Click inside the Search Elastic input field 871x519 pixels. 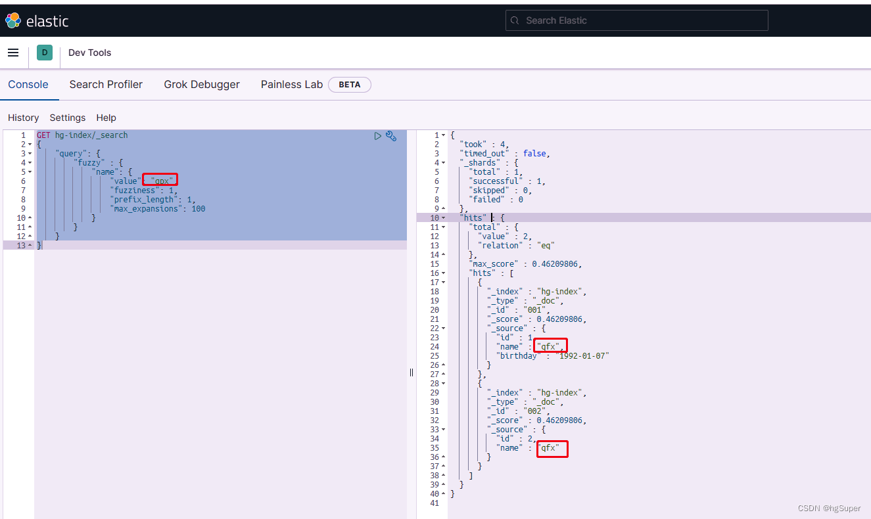[x=636, y=20]
